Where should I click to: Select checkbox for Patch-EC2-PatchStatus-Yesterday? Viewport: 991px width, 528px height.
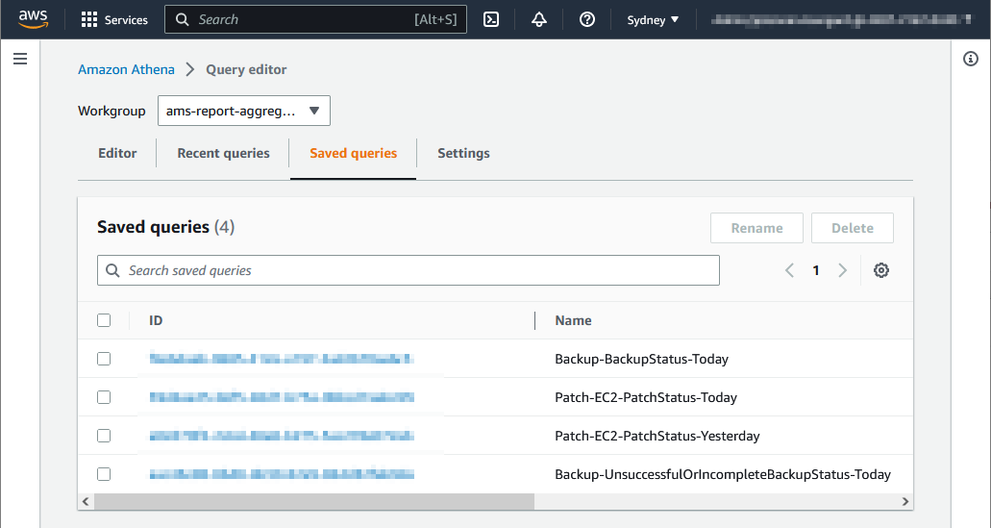[104, 437]
